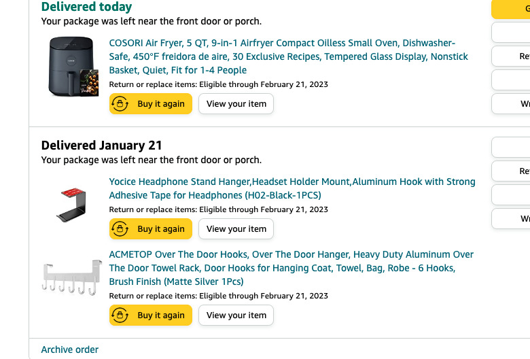
Task: Buy the COSORI Air Fryer again
Action: [151, 104]
